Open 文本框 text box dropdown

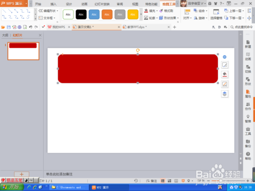click(x=47, y=18)
